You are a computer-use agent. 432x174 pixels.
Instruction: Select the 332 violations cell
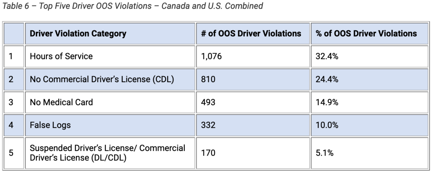208,125
